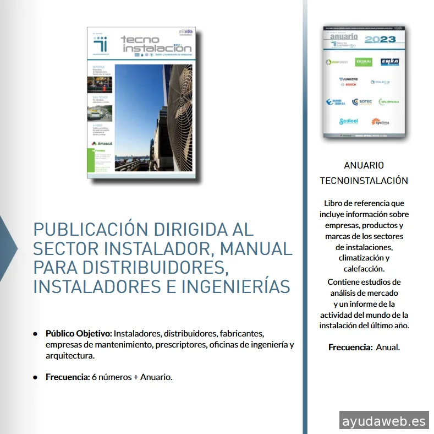Click the Amascal logo on magazine cover
The width and height of the screenshot is (434, 434).
pos(102,143)
